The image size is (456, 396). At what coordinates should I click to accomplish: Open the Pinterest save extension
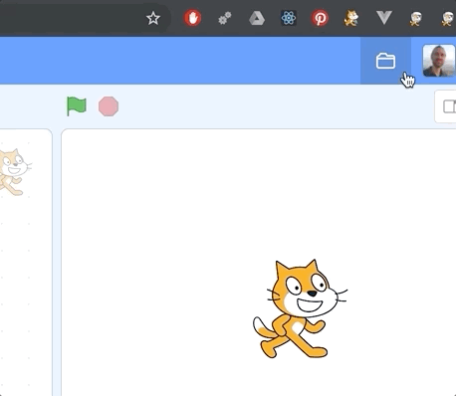click(320, 18)
